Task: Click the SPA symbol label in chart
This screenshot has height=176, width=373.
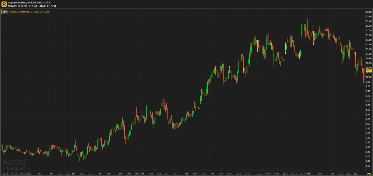Action: click(5, 12)
